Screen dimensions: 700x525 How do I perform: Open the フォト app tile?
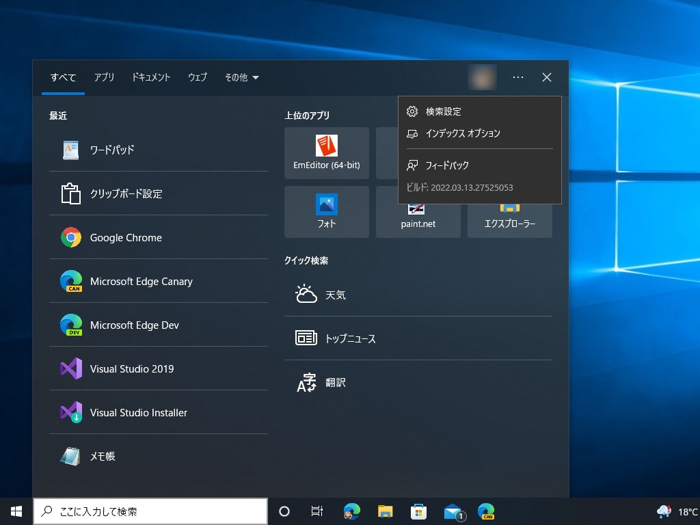point(326,212)
